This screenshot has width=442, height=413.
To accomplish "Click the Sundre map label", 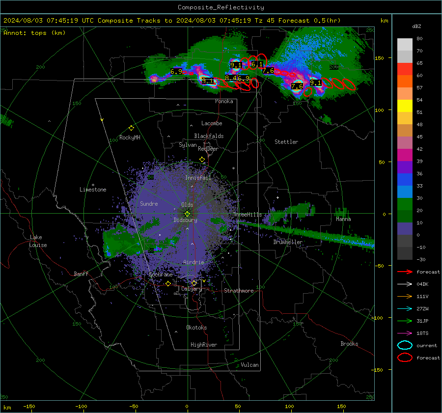I will point(149,204).
